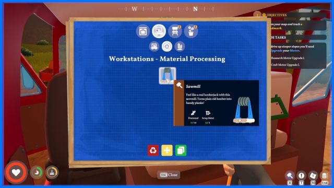Click the red recycle dismantle button
Image resolution: width=334 pixels, height=188 pixels.
(153, 150)
